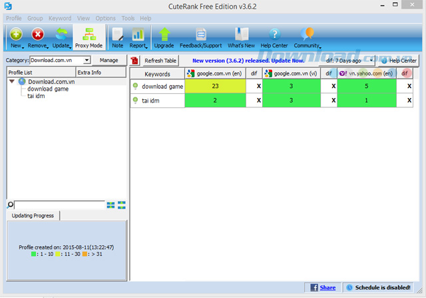Click the Manage button
This screenshot has height=298, width=426.
(108, 60)
